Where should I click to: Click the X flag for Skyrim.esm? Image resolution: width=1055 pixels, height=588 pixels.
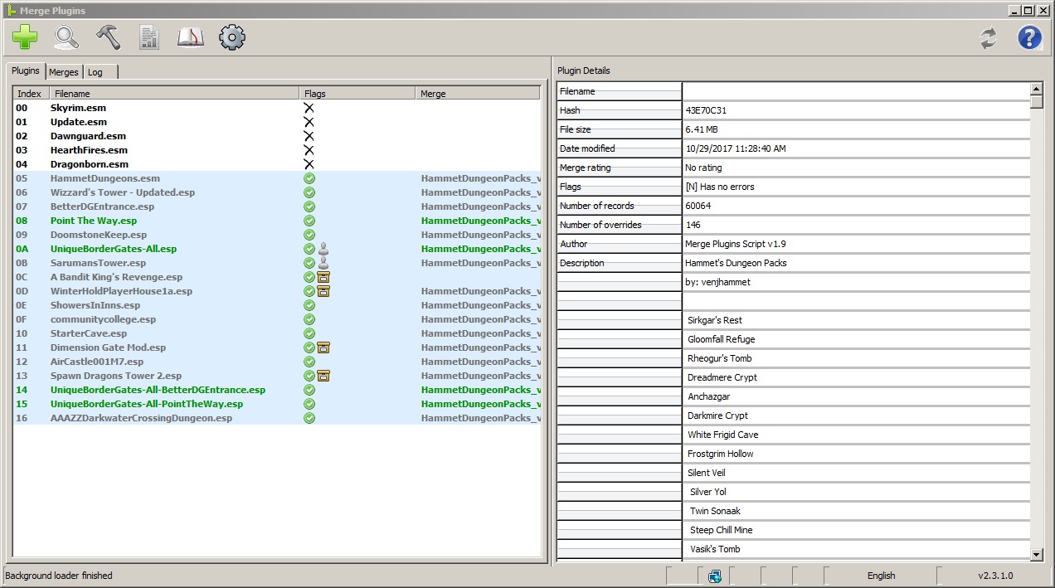(x=309, y=108)
